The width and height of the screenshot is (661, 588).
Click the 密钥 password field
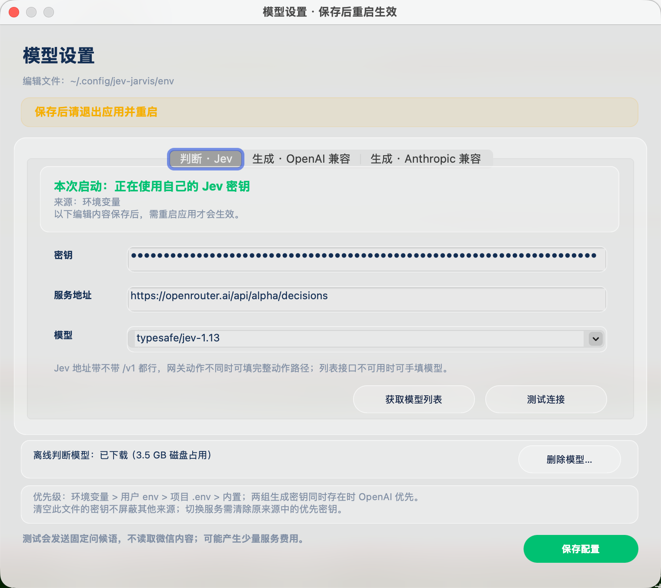pos(367,259)
